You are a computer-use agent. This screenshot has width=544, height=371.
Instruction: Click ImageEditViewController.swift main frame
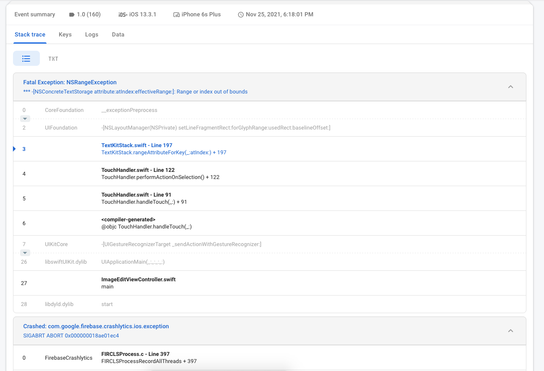click(x=270, y=283)
